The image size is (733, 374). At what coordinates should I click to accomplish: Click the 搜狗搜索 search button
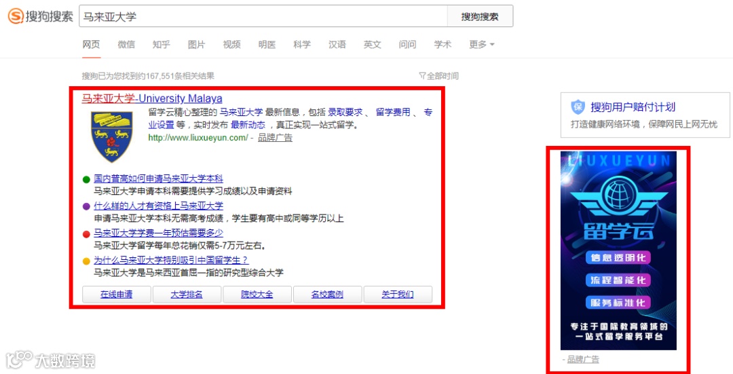[x=480, y=16]
